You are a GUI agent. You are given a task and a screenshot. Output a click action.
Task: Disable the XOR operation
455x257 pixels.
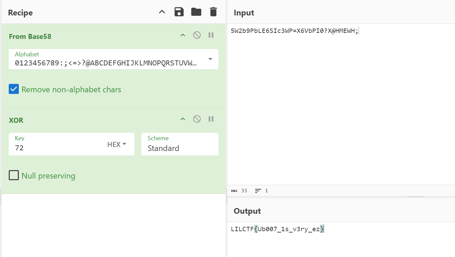point(197,119)
